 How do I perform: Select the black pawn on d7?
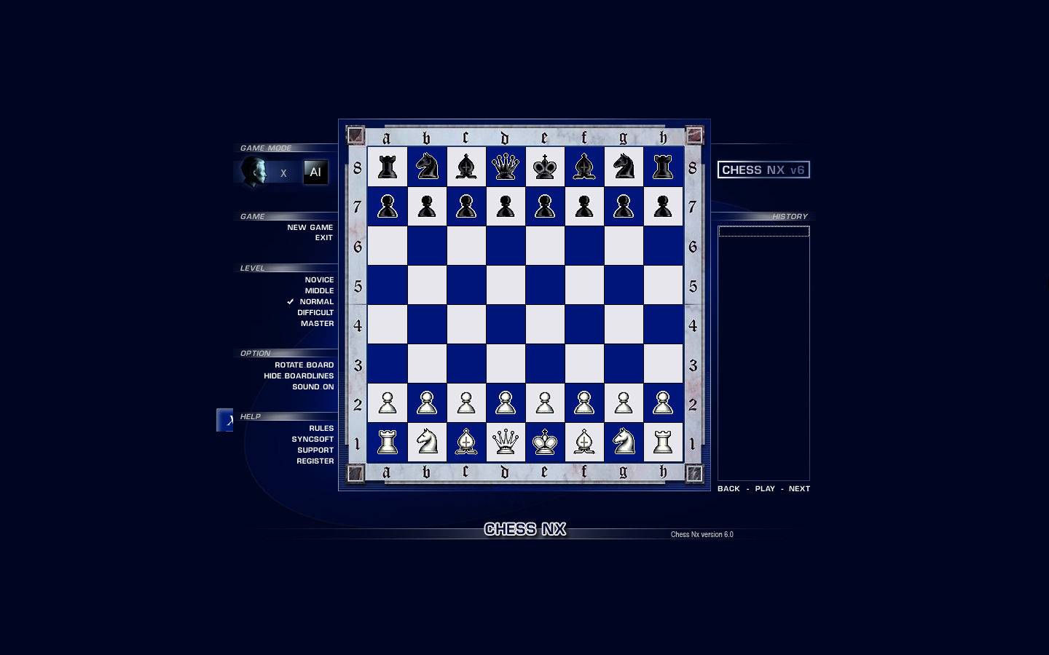click(x=506, y=206)
